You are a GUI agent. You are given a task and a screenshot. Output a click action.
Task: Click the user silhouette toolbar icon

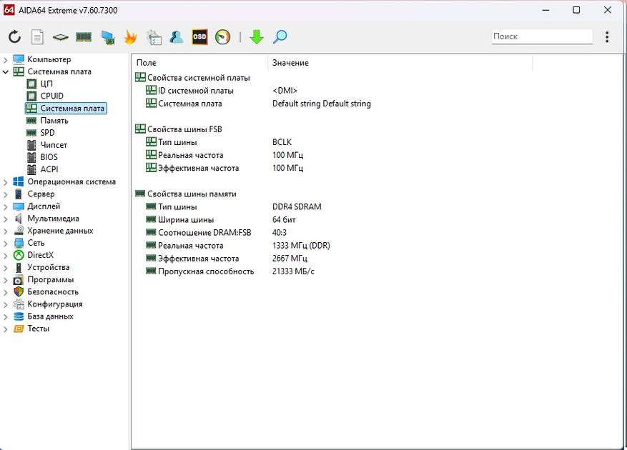[177, 36]
